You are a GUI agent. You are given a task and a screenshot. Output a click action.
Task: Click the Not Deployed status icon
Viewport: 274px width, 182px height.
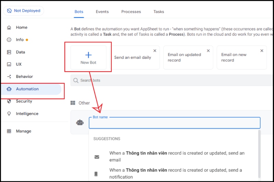9,11
